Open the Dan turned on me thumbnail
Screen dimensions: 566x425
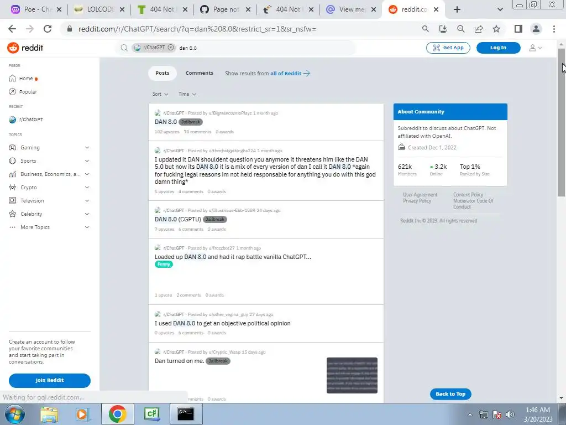tap(352, 376)
